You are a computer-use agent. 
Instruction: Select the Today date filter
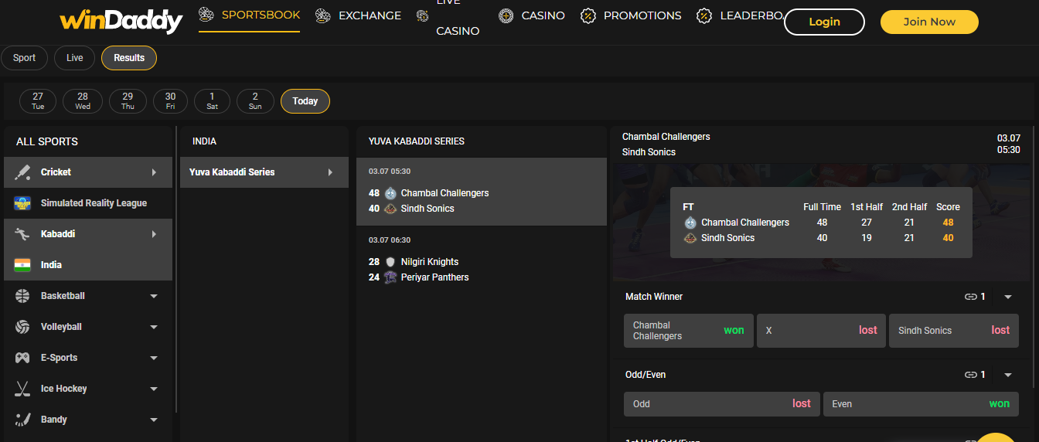[x=305, y=101]
